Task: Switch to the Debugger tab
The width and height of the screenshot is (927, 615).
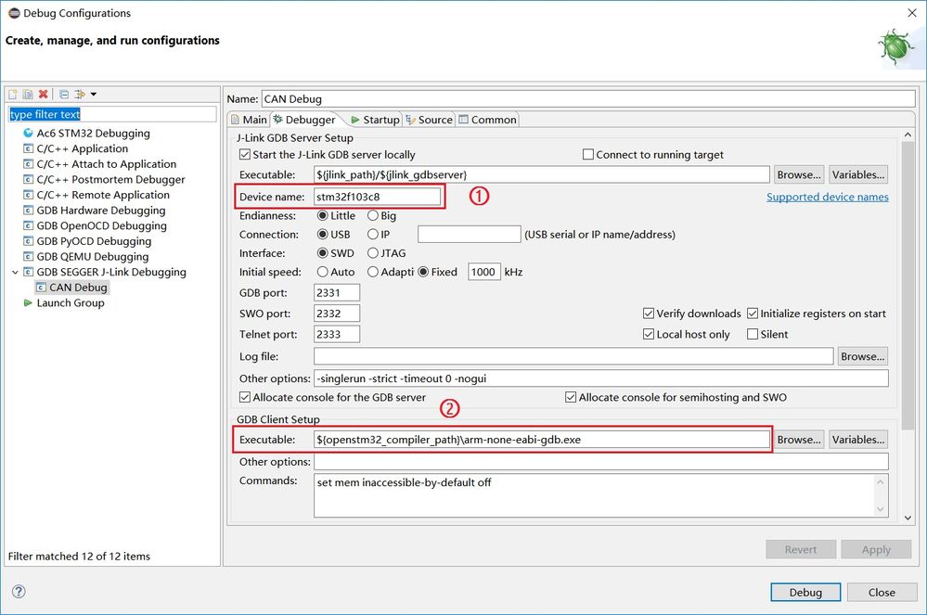Action: tap(304, 120)
